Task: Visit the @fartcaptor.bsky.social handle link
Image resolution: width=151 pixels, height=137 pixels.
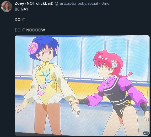Action: 76,3
